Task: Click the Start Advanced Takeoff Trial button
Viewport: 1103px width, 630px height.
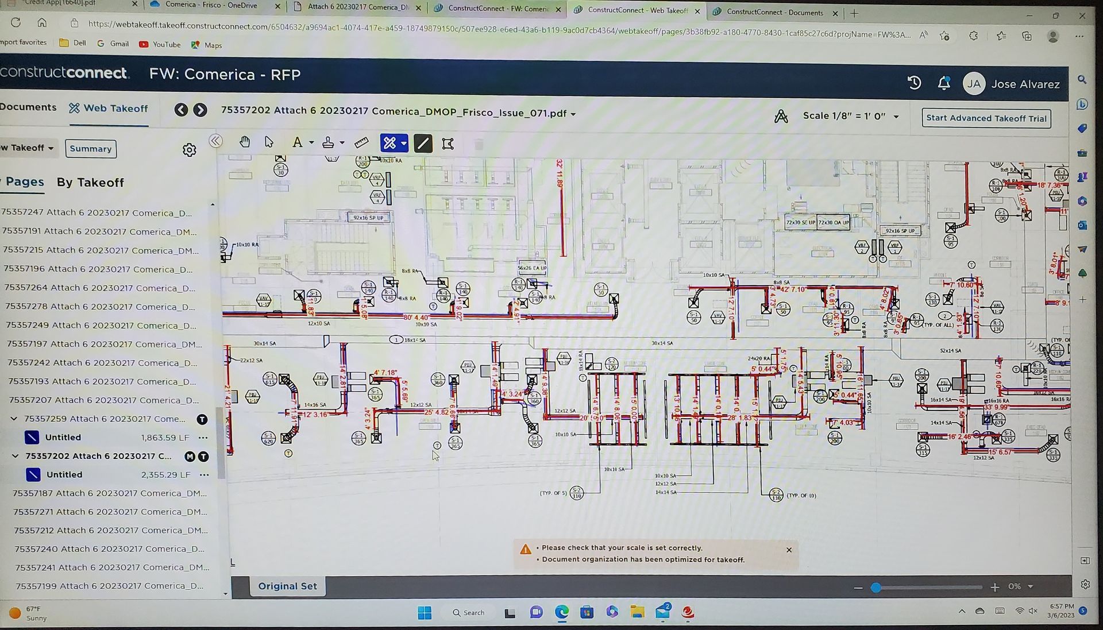Action: [986, 118]
